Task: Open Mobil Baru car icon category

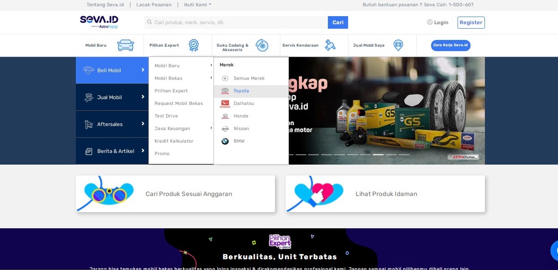Action: [125, 45]
